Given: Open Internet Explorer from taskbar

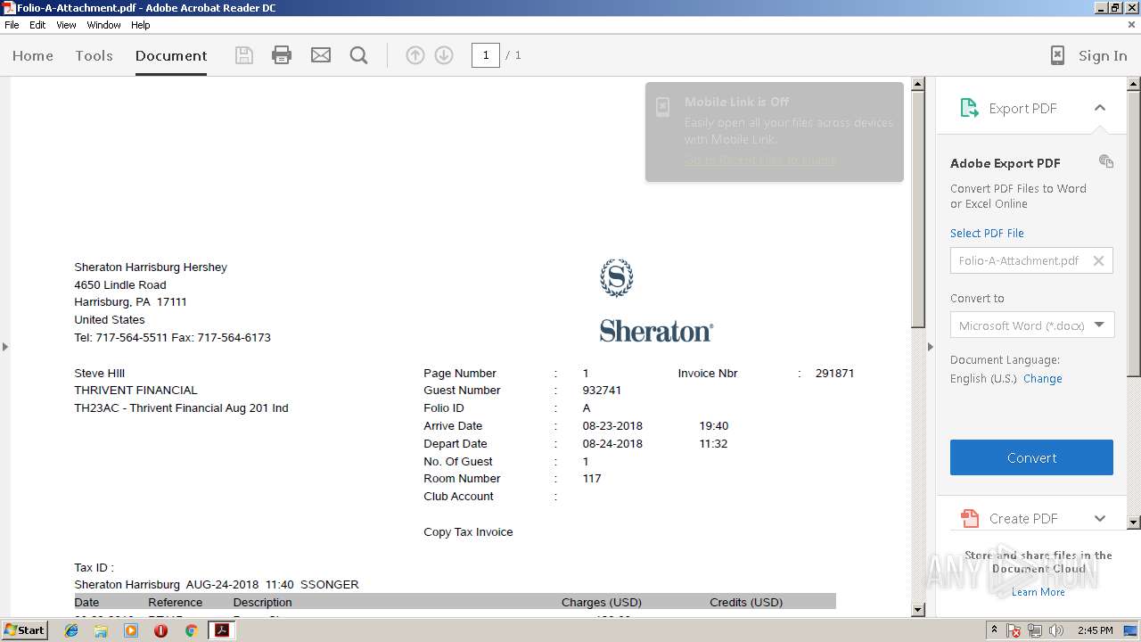Looking at the screenshot, I should point(71,630).
